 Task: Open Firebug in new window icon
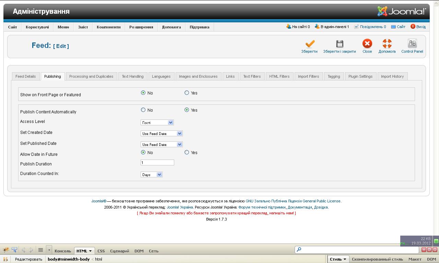[x=429, y=250]
